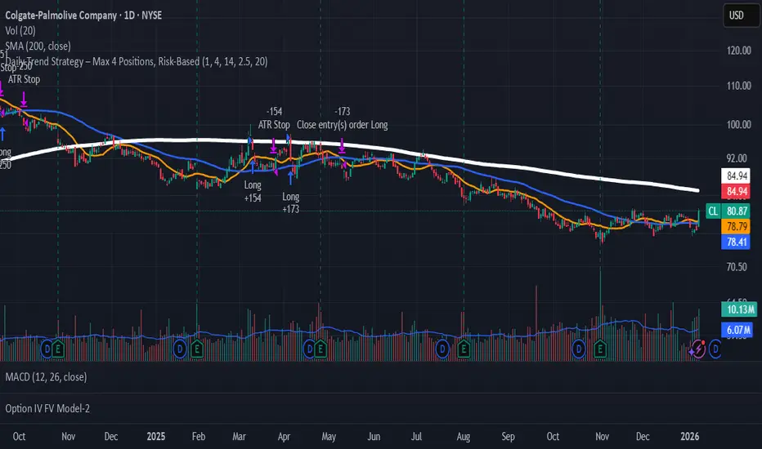Click the 2025 label on the time axis
The width and height of the screenshot is (762, 449).
pyautogui.click(x=156, y=437)
